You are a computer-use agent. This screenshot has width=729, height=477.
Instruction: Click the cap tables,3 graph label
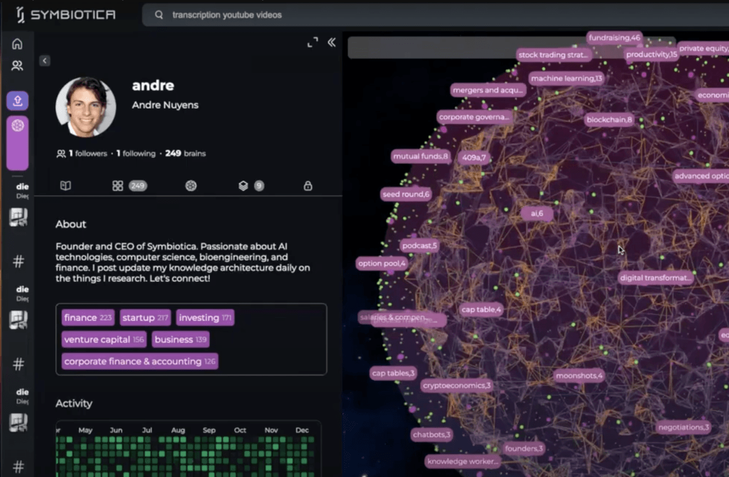(393, 373)
